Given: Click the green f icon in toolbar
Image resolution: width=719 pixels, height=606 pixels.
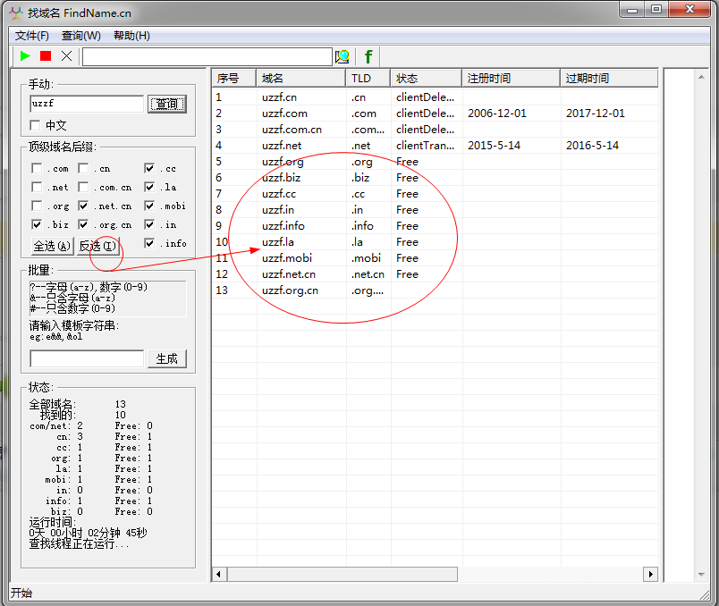Looking at the screenshot, I should (x=368, y=57).
